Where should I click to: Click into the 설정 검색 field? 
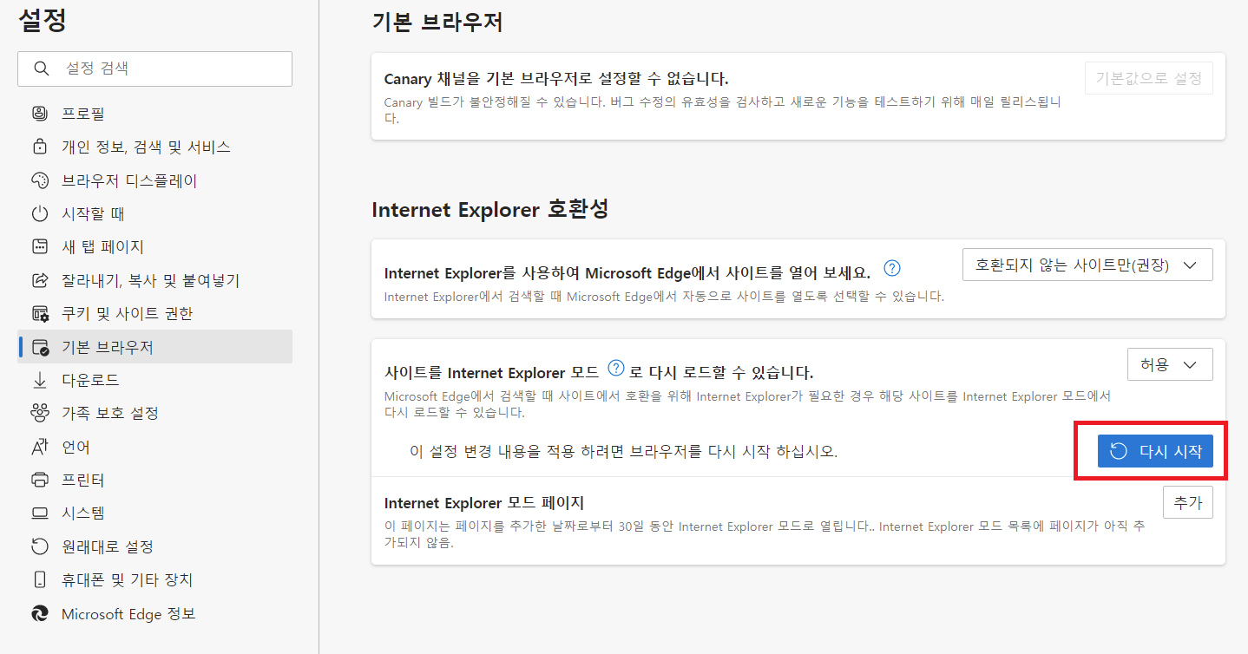pos(154,69)
